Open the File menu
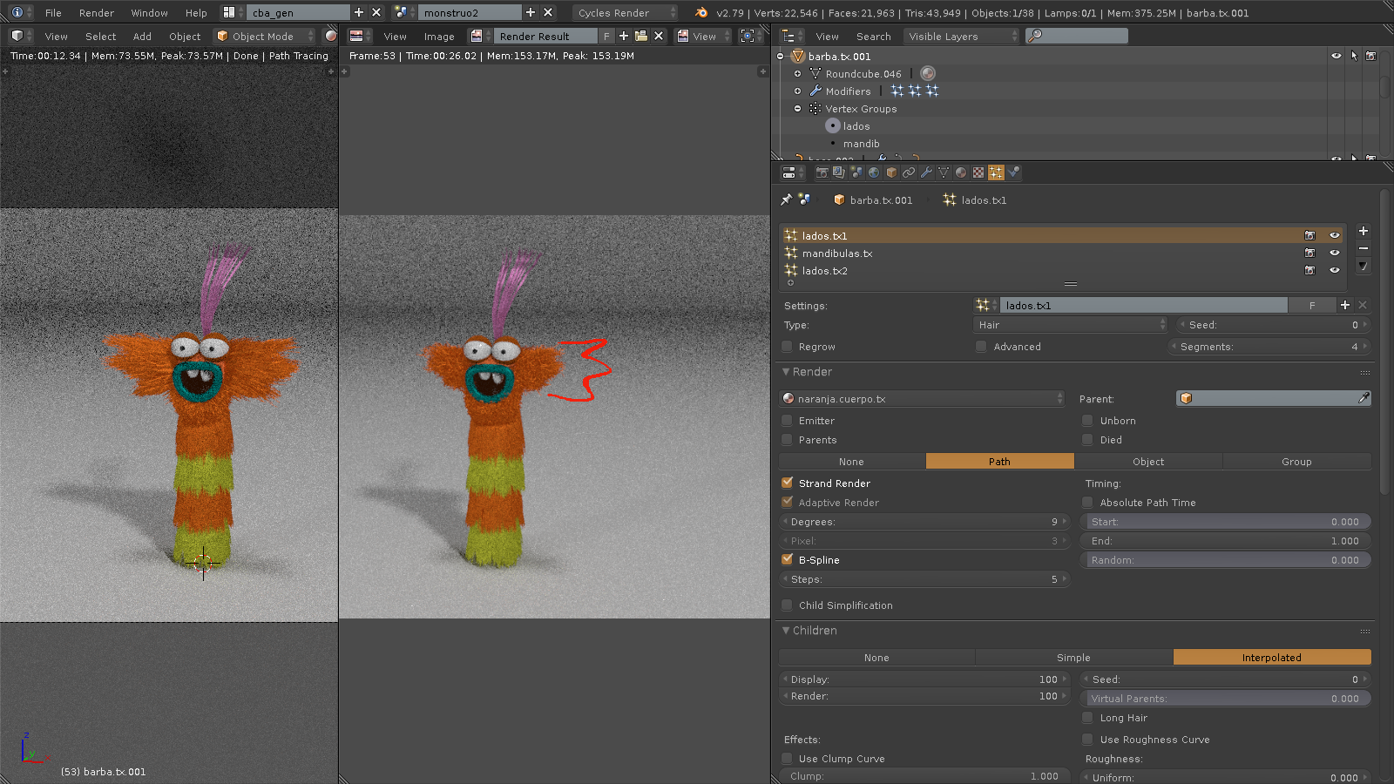1394x784 pixels. 53,13
